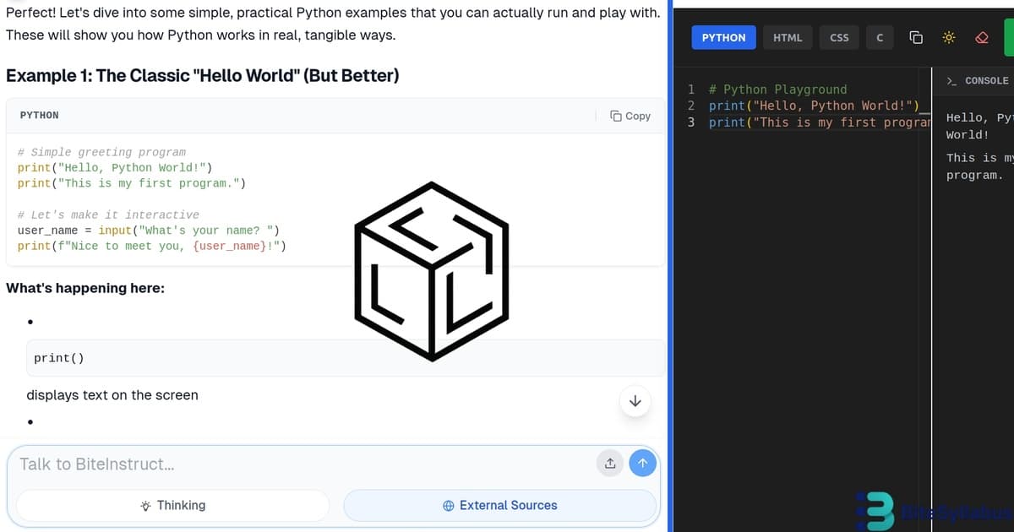Click the Copy button above the code example
Viewport: 1014px width, 532px height.
coord(630,116)
